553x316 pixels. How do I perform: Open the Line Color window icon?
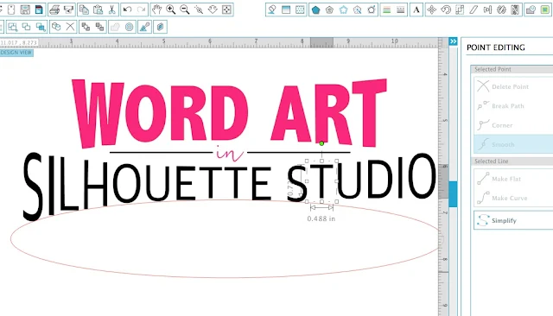387,9
